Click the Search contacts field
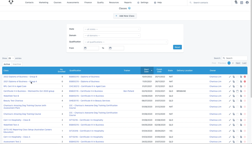 tap(210, 3)
